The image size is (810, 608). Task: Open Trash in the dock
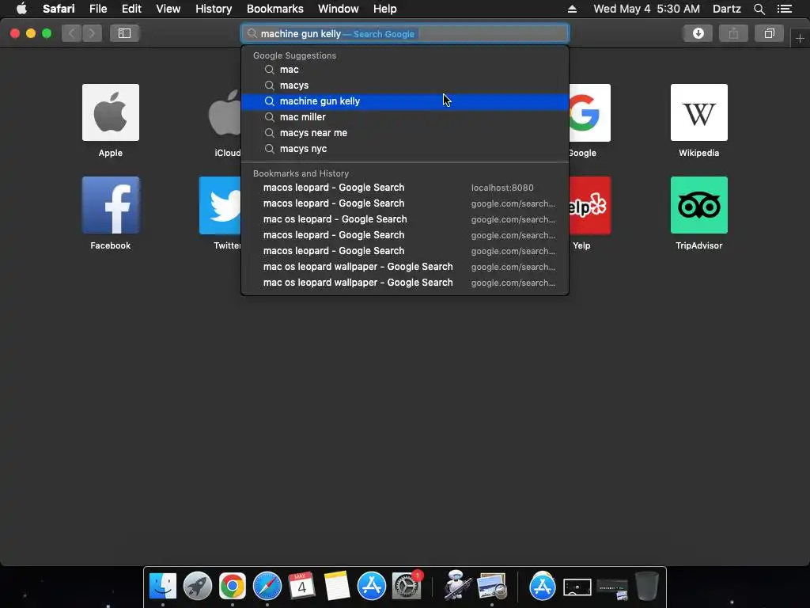click(x=647, y=587)
